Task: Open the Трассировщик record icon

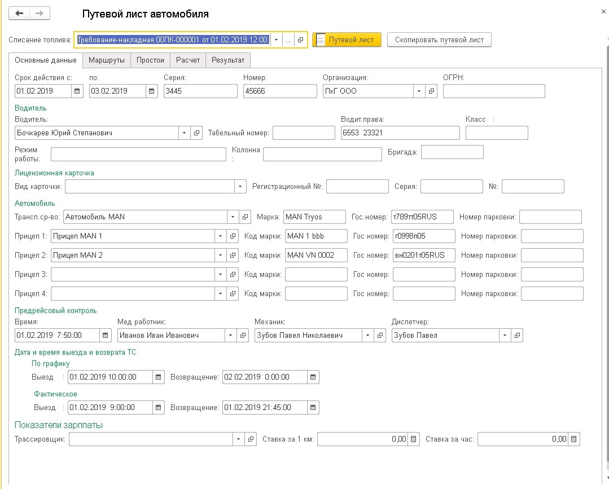Action: pyautogui.click(x=251, y=439)
